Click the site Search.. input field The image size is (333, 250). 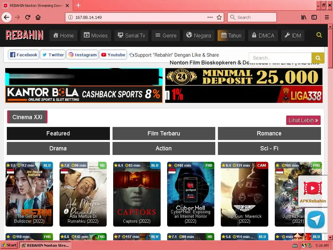tap(280, 58)
